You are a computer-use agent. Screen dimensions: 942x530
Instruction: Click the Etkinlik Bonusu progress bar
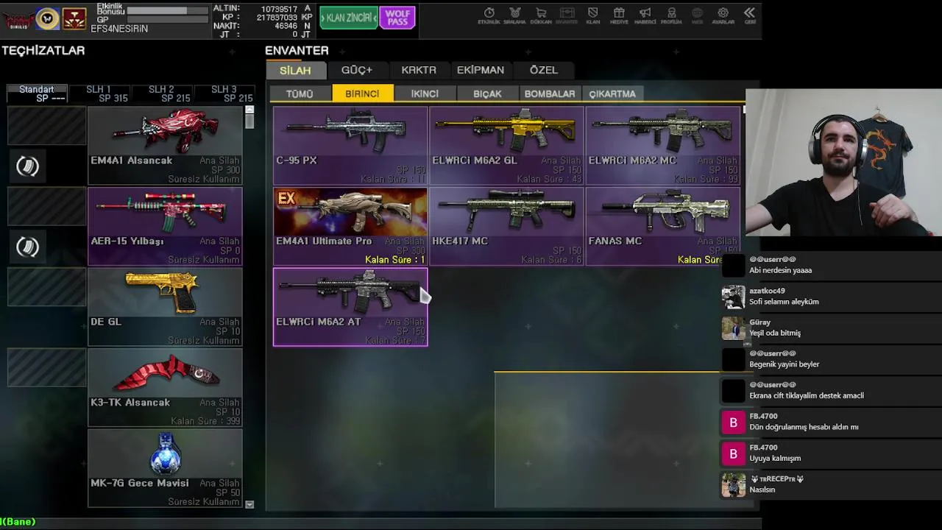click(x=167, y=11)
